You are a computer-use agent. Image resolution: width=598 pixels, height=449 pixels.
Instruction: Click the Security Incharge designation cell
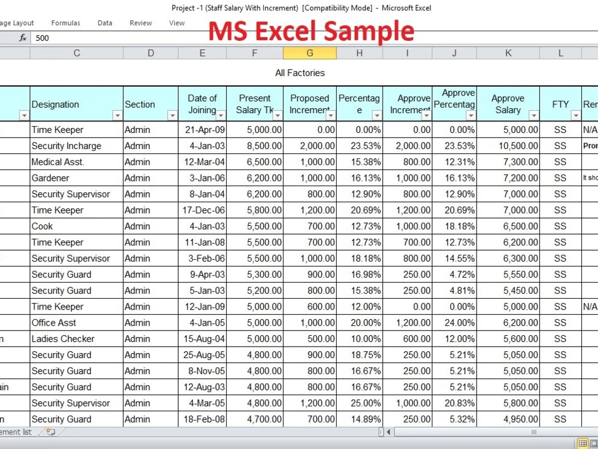(x=77, y=146)
